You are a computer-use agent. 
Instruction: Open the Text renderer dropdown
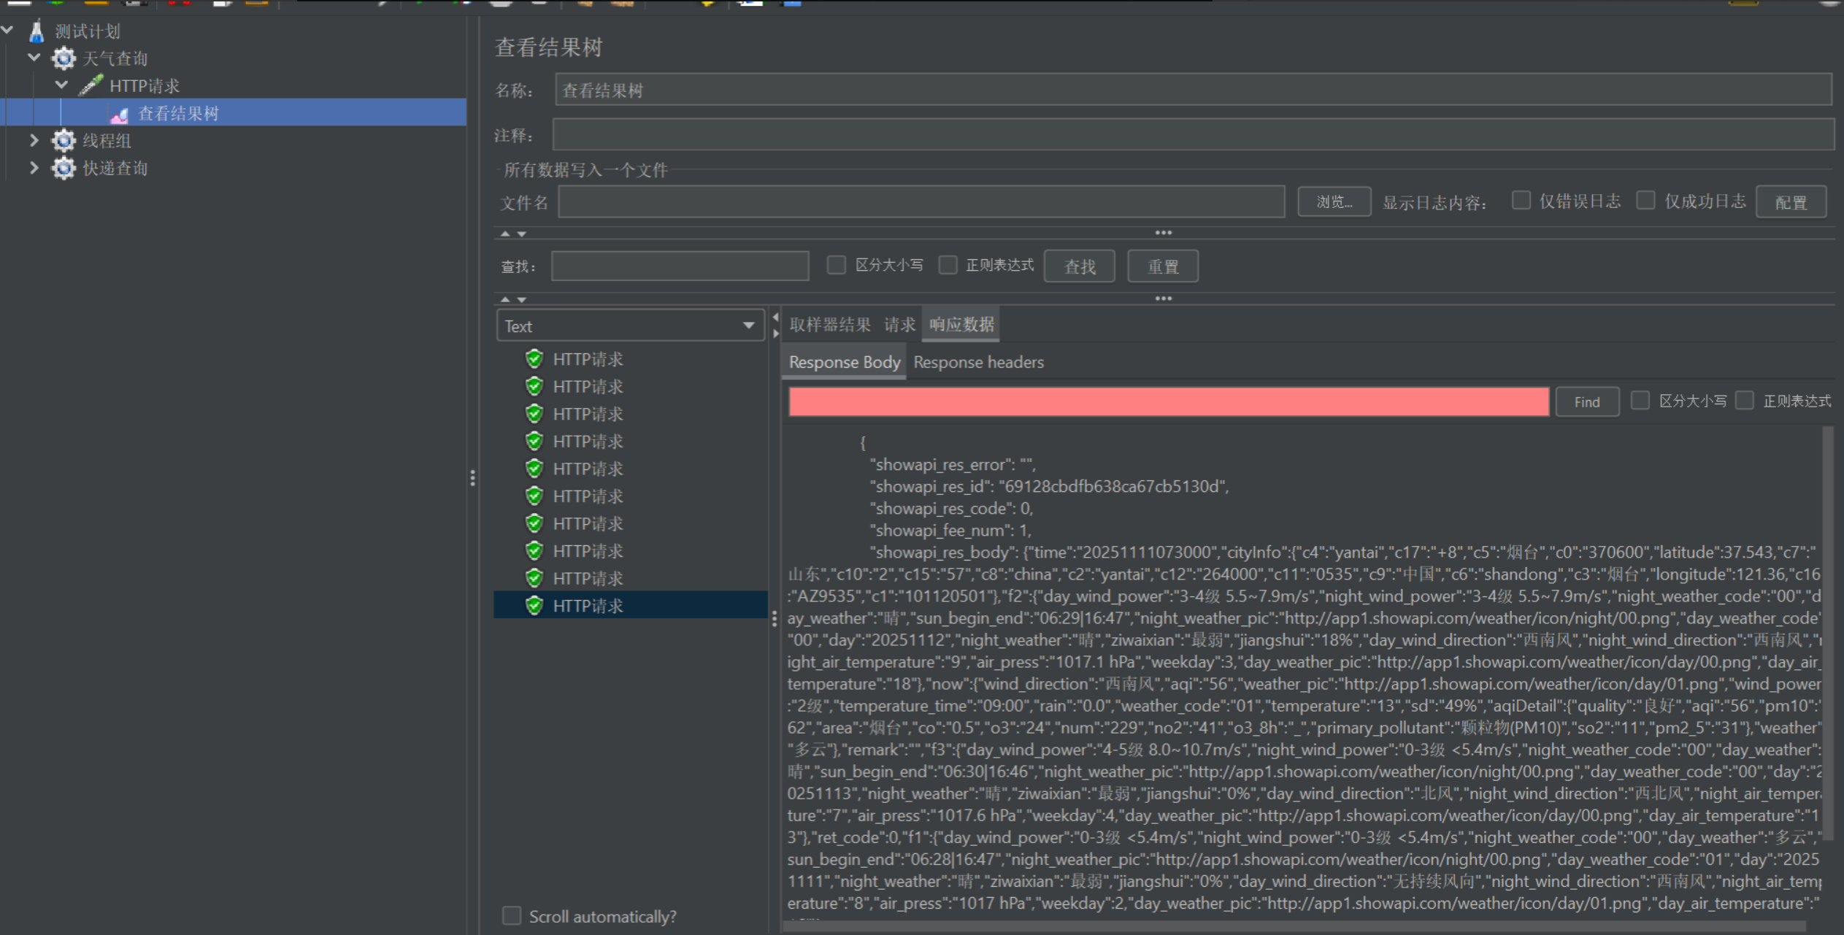point(629,326)
